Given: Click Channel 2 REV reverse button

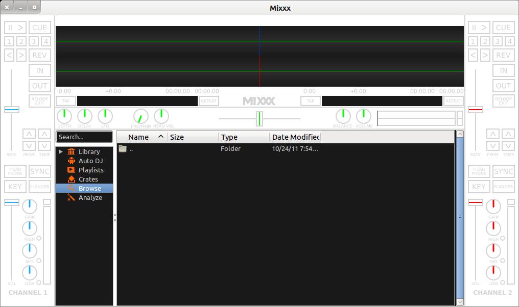Looking at the screenshot, I should point(504,55).
